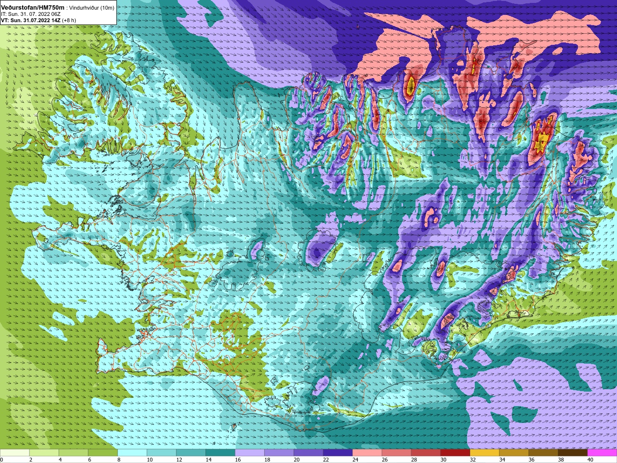Image resolution: width=617 pixels, height=463 pixels.
Task: Select the legend value 36
Action: point(532,460)
